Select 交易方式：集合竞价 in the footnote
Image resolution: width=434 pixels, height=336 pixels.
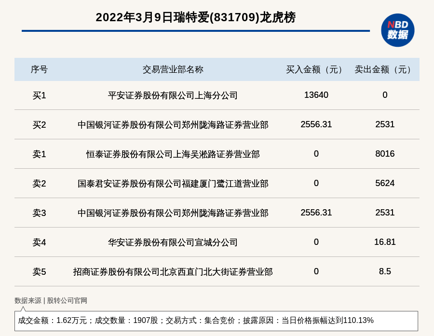tap(200, 321)
